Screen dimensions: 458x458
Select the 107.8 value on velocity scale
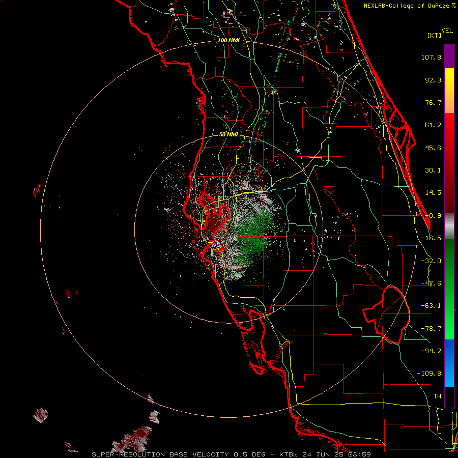point(431,57)
